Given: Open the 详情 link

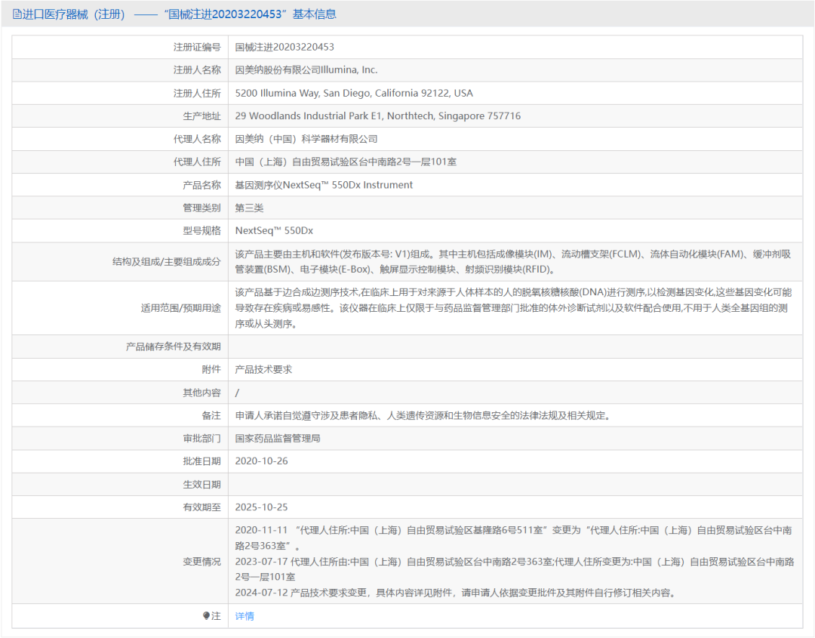Looking at the screenshot, I should tap(244, 616).
